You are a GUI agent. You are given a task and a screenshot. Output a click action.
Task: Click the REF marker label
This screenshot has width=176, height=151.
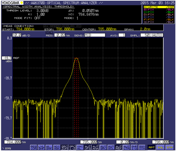pyautogui.click(x=16, y=58)
